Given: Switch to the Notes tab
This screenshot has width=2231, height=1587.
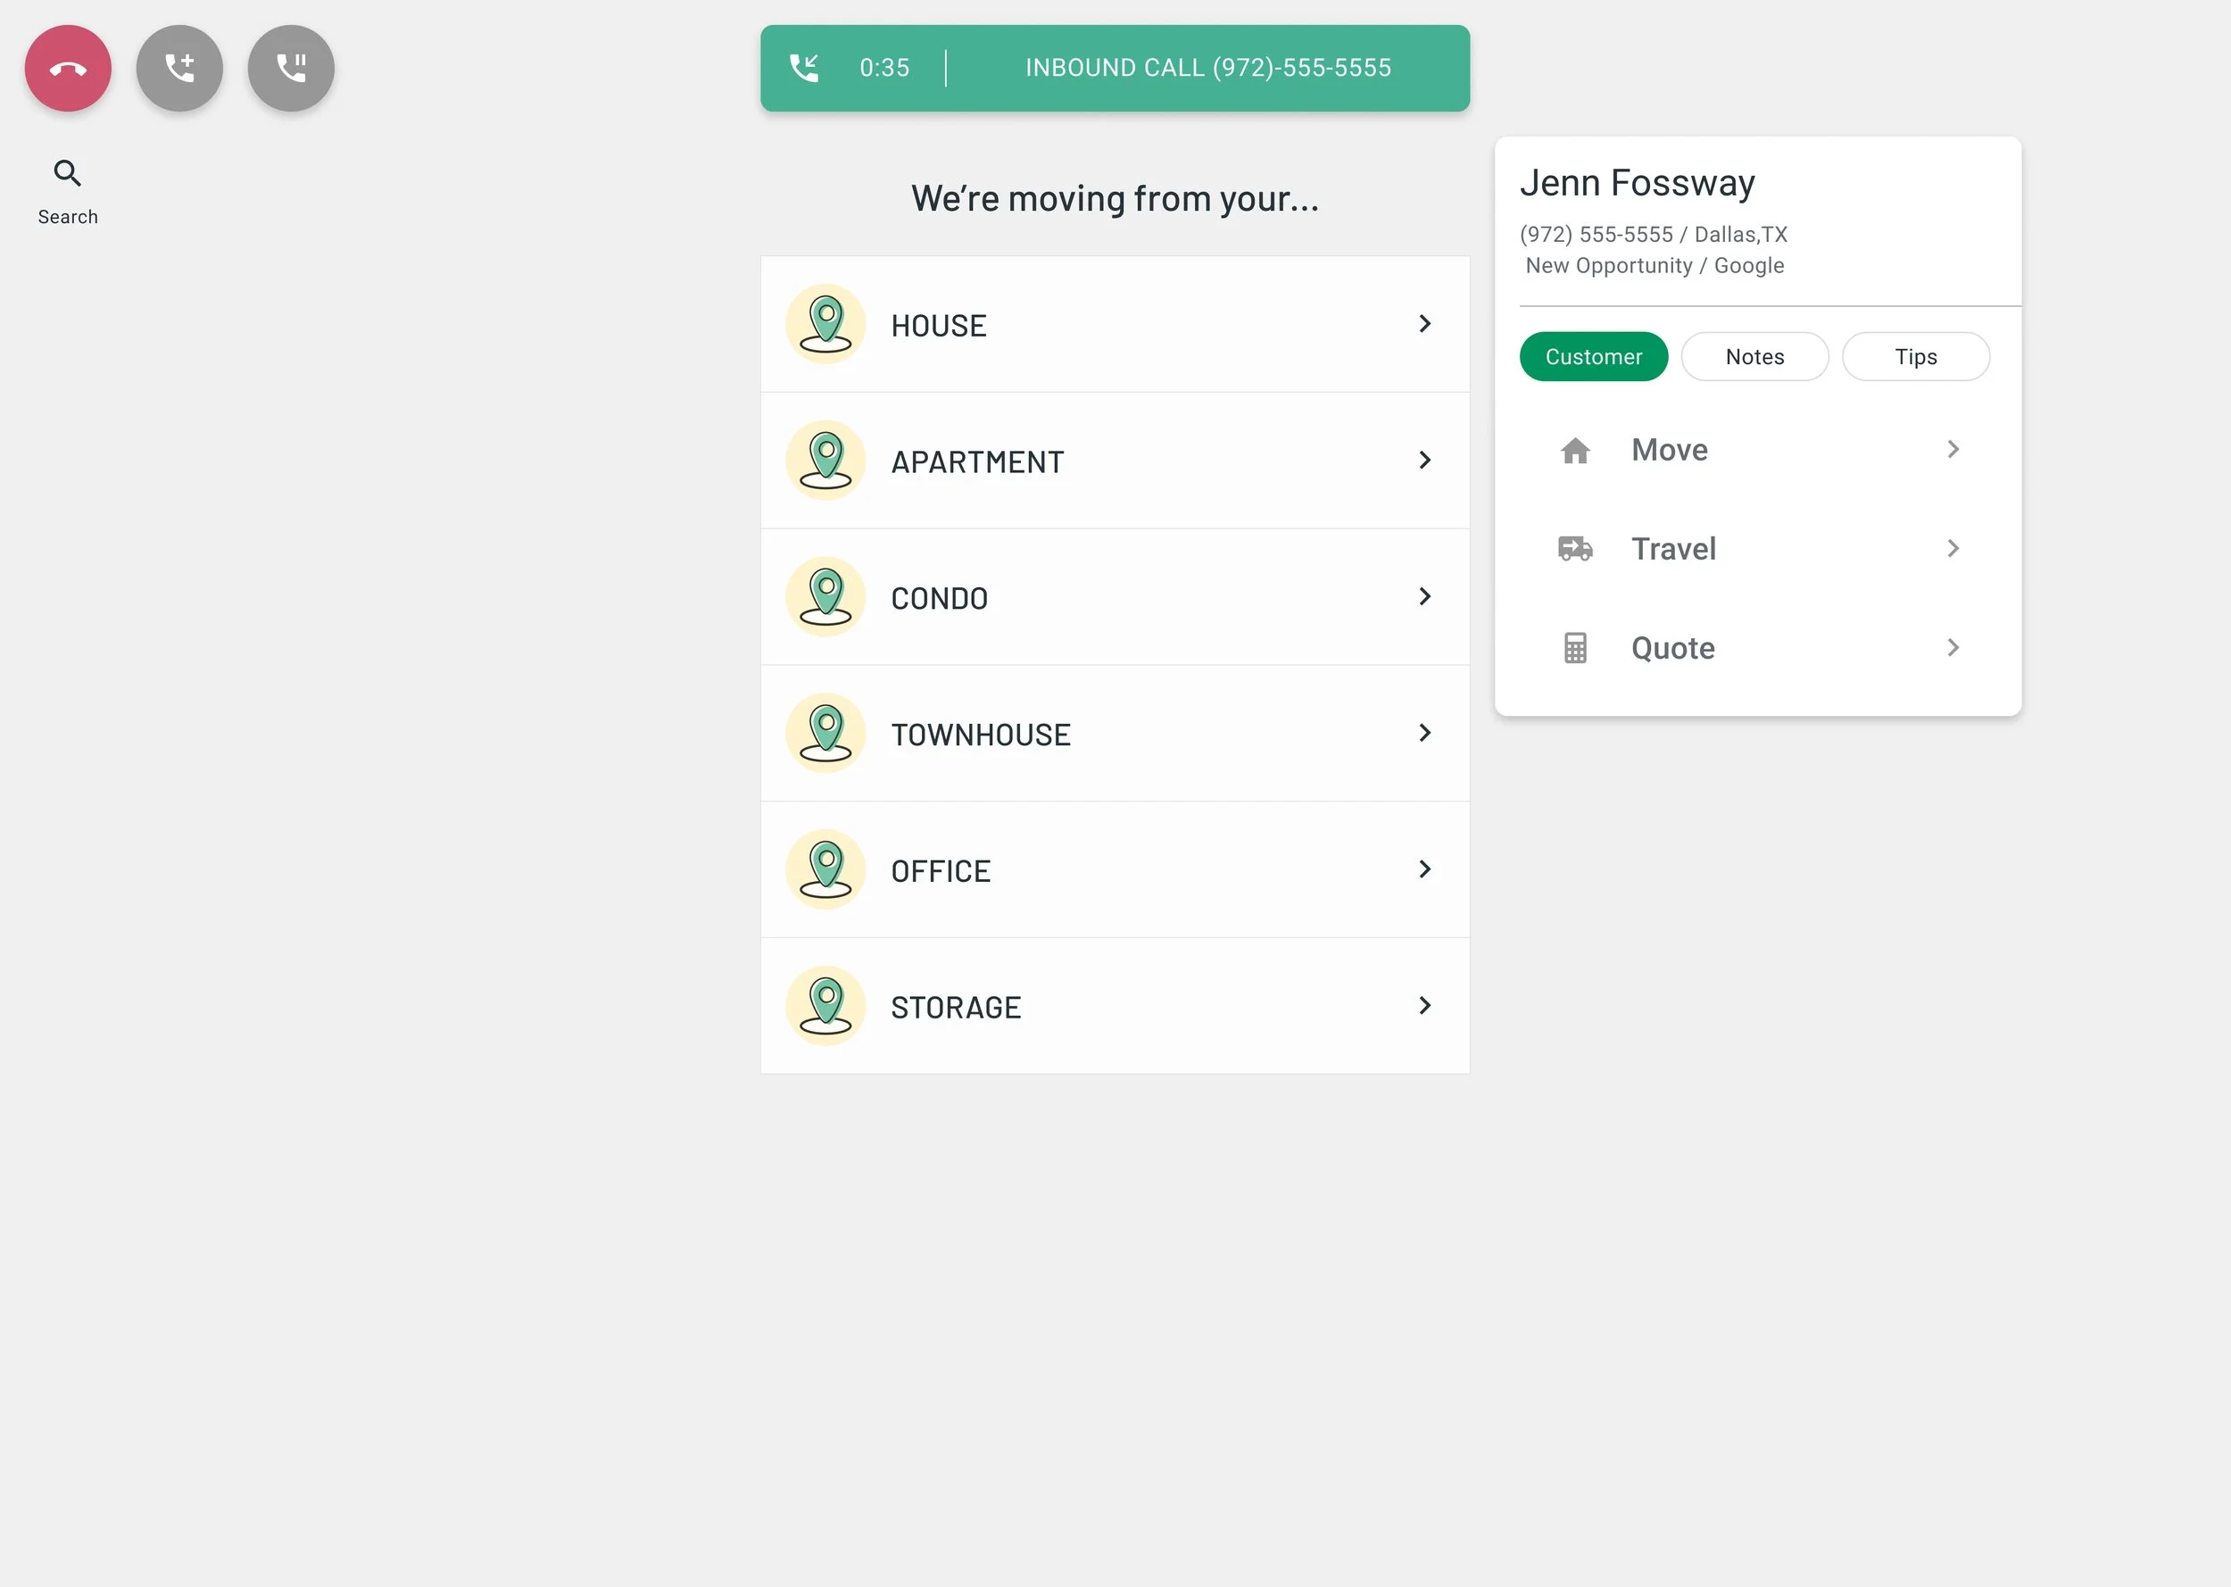Looking at the screenshot, I should (1754, 357).
